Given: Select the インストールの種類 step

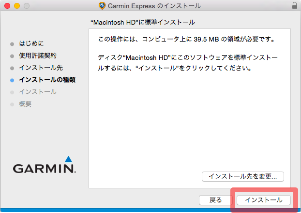Looking at the screenshot, I should coord(47,80).
